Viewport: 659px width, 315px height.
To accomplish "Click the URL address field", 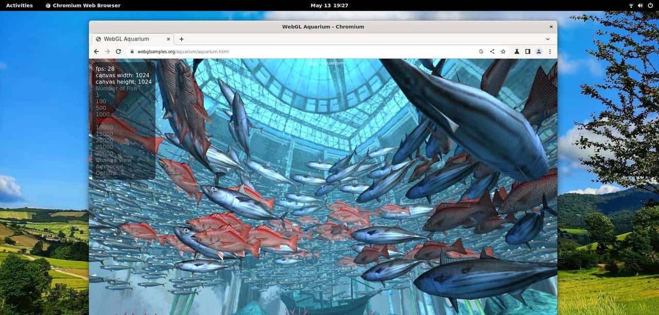I will pos(299,51).
